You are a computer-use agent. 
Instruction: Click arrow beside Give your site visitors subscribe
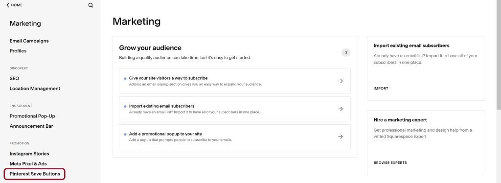341,81
